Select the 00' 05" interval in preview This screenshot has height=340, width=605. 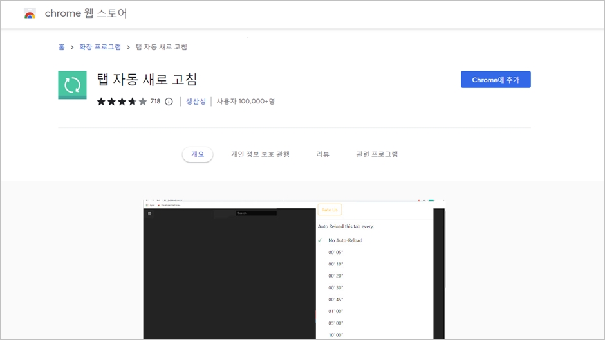point(336,252)
